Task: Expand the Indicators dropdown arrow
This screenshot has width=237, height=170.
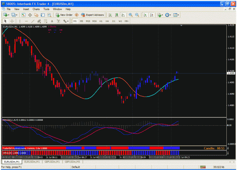Action: point(162,15)
